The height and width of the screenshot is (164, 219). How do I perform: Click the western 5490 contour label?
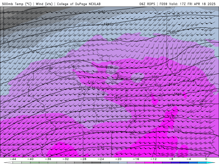pyautogui.click(x=107, y=24)
